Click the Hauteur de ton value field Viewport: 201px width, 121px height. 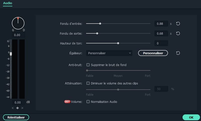click(x=161, y=43)
